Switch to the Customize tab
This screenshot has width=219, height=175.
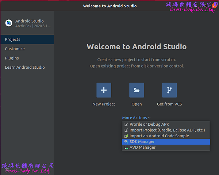click(27, 49)
